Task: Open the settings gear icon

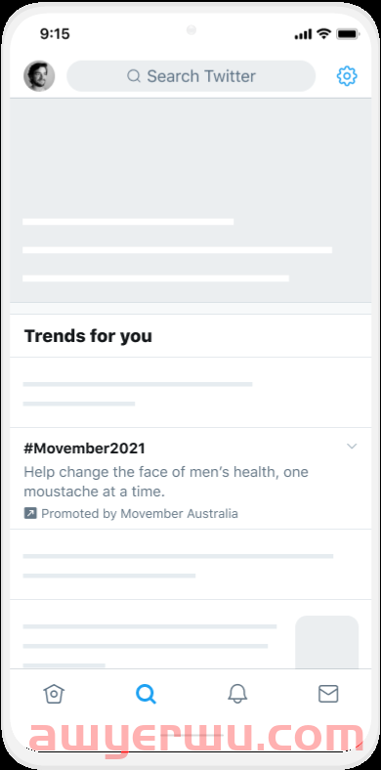Action: pyautogui.click(x=347, y=76)
